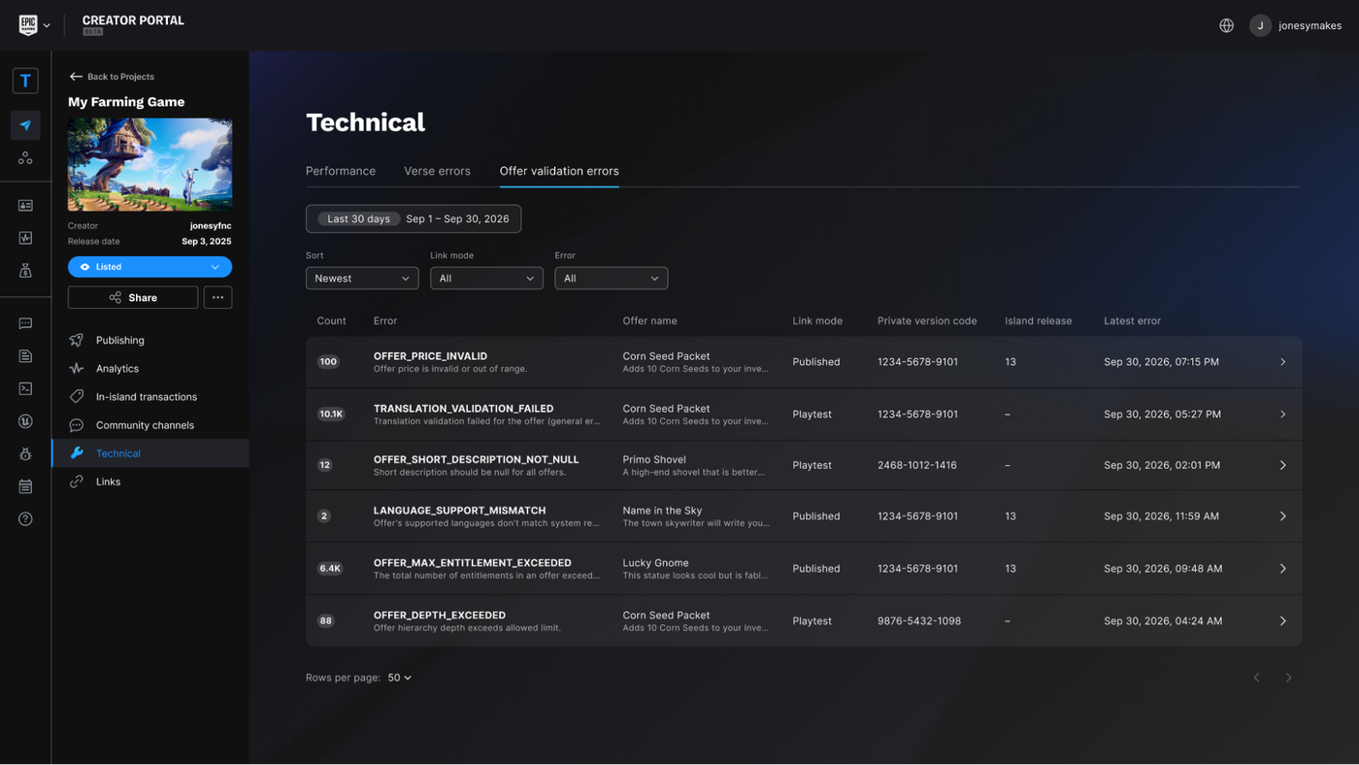Click the blue T team icon
1359x765 pixels.
pyautogui.click(x=25, y=81)
